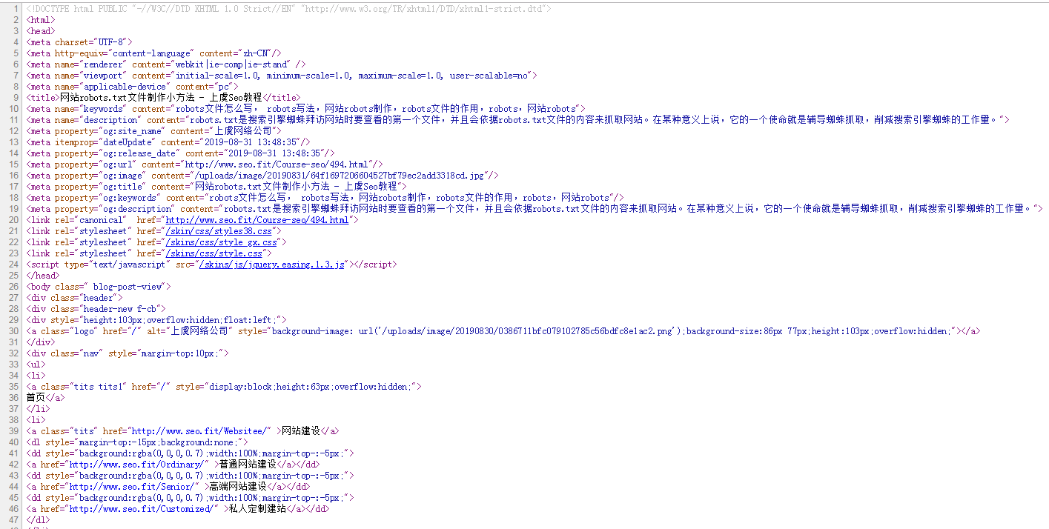Open the /skins/css/style.css stylesheet link
The width and height of the screenshot is (1049, 529).
point(214,253)
